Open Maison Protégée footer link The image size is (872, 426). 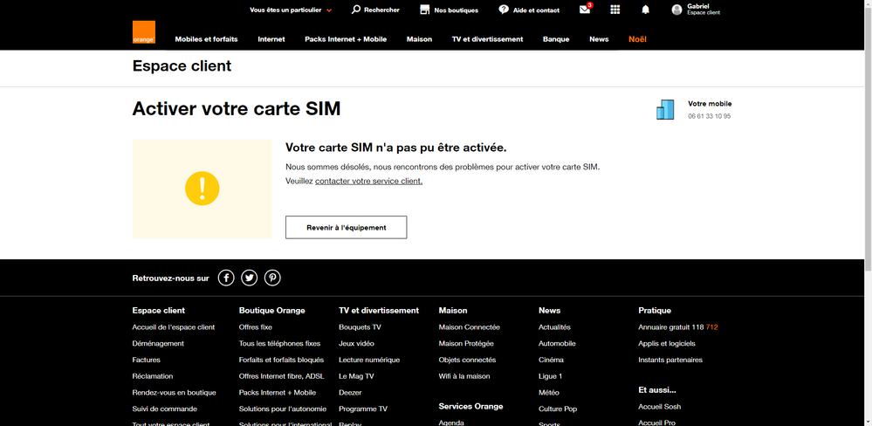[x=466, y=344]
